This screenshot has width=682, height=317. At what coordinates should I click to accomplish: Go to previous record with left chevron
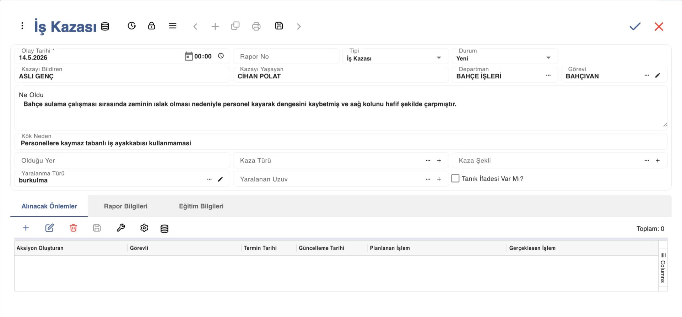tap(195, 26)
